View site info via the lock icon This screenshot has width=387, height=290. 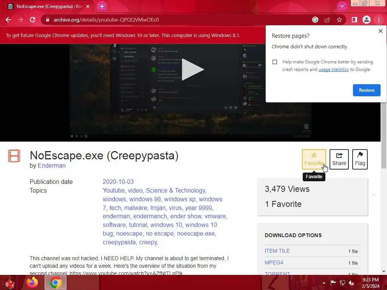[48, 20]
